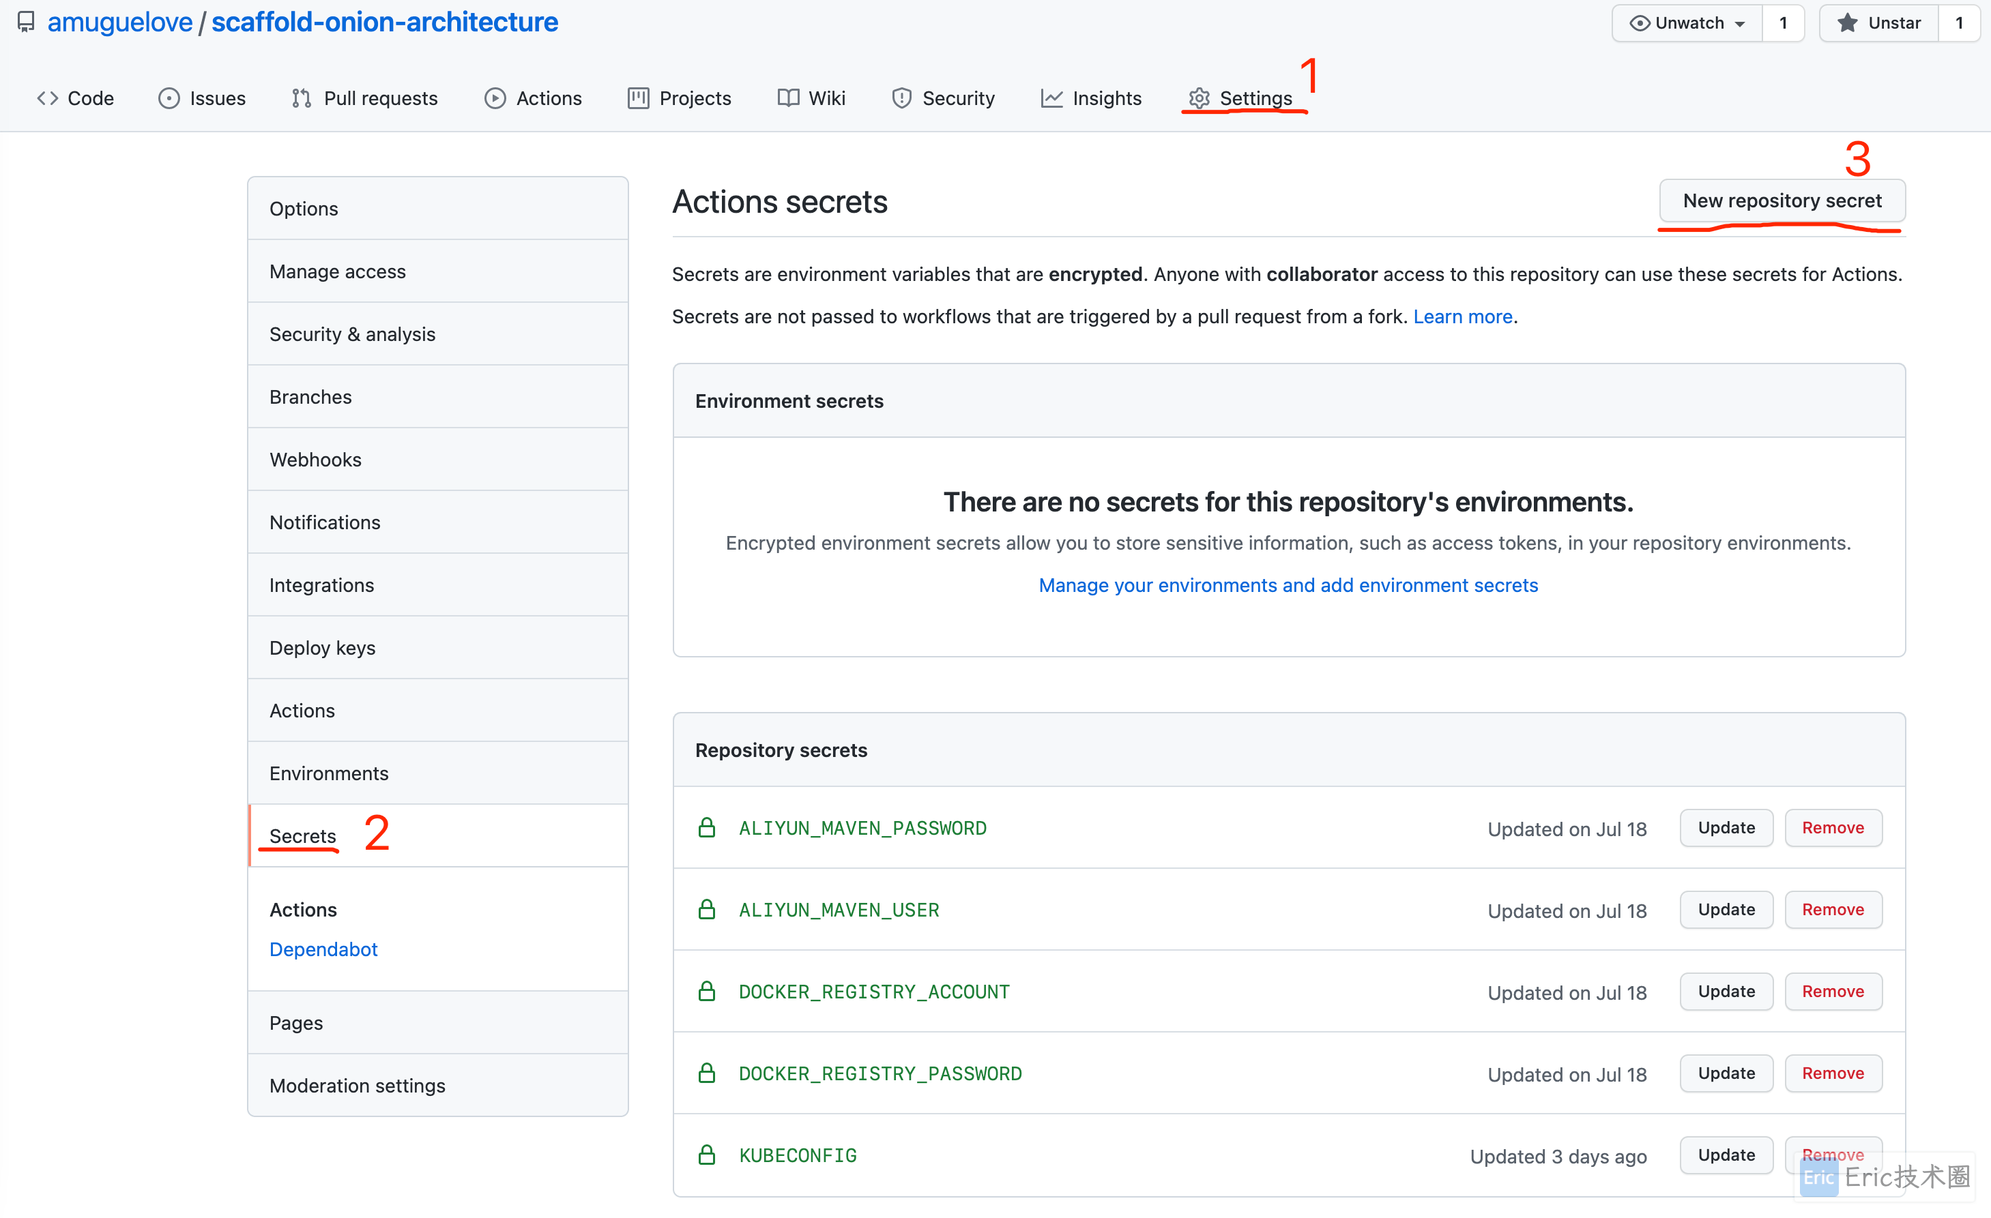
Task: Remove the DOCKER_REGISTRY_PASSWORD secret
Action: [1833, 1073]
